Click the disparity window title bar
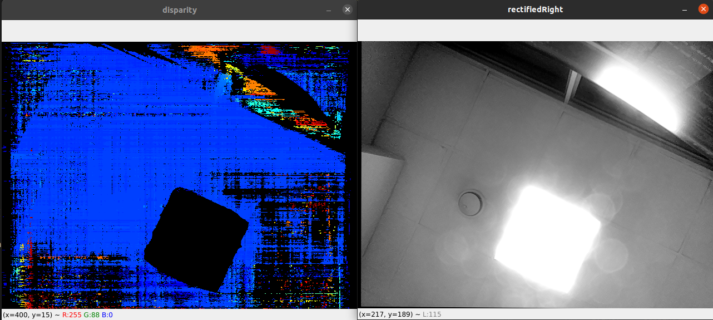 coord(179,9)
